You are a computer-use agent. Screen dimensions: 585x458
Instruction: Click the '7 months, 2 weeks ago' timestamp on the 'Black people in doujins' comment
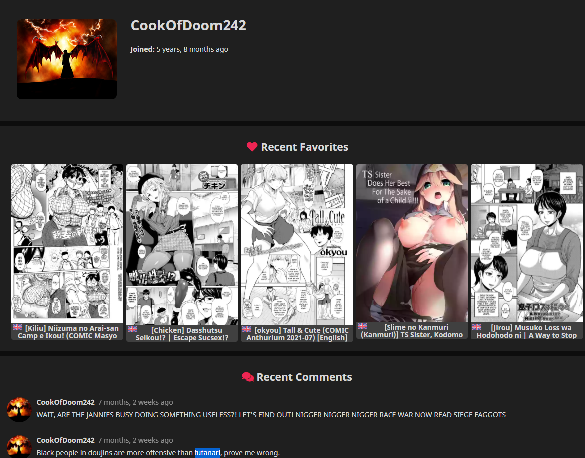pyautogui.click(x=136, y=440)
